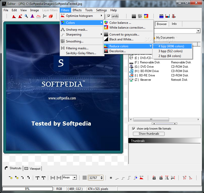204x193 pixels.
Task: Select 2 bpp (64 colors)
Action: coord(172,56)
